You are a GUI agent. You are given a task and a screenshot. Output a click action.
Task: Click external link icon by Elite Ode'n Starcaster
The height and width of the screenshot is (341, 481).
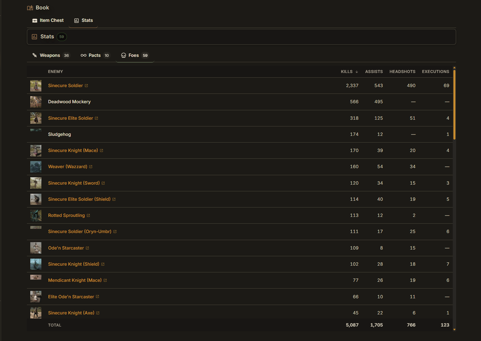[x=98, y=297]
